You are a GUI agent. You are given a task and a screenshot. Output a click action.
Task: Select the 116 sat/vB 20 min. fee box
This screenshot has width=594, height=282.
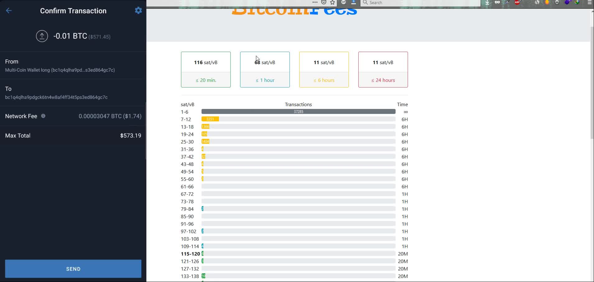pos(206,69)
